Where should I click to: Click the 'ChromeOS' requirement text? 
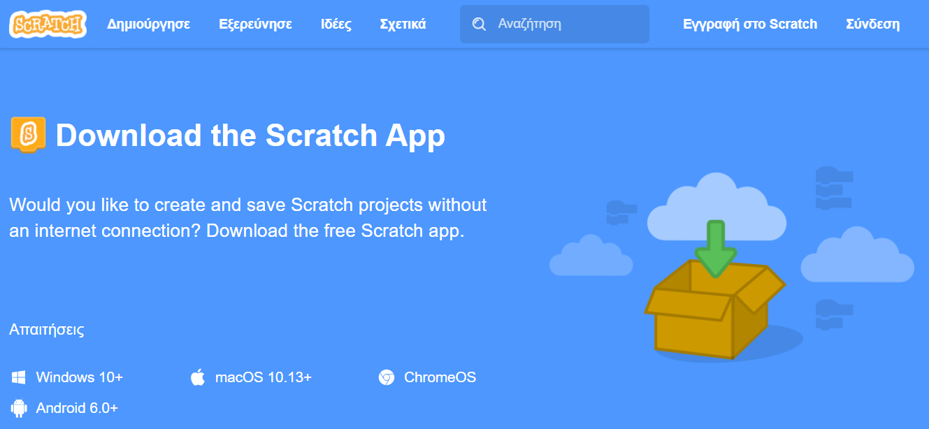[440, 377]
